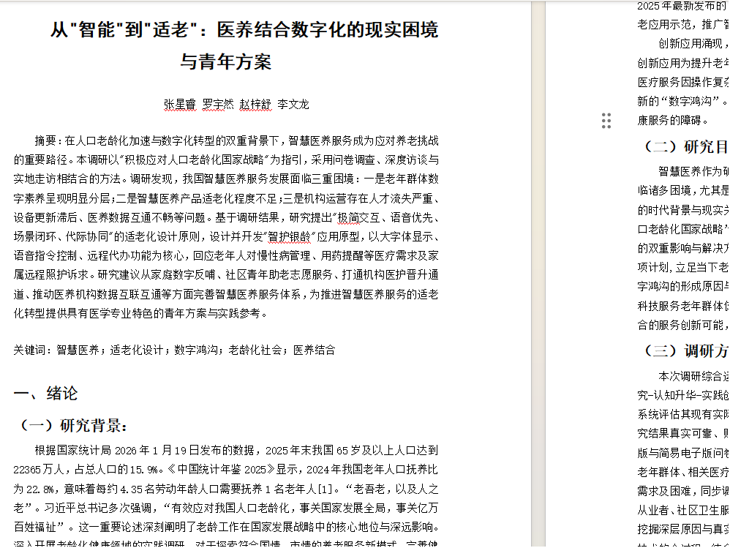Click the reference 《中国统计年鉴 2025》

click(x=214, y=468)
